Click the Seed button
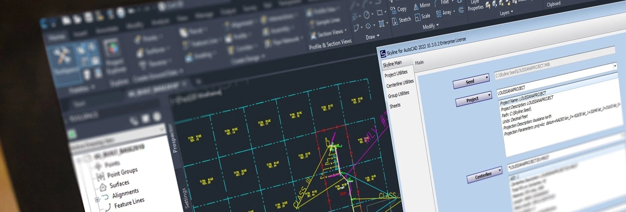 [471, 81]
